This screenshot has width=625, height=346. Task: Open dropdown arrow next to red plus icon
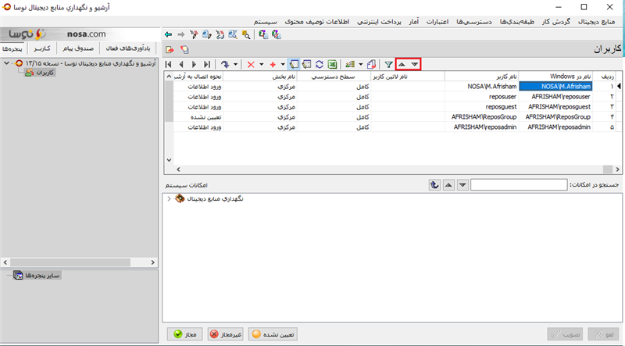(282, 64)
